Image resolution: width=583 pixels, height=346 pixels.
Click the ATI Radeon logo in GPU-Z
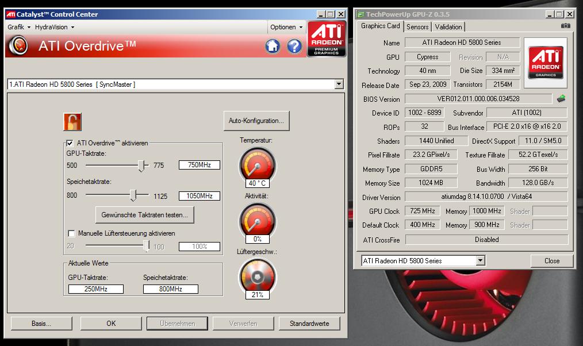coord(546,63)
